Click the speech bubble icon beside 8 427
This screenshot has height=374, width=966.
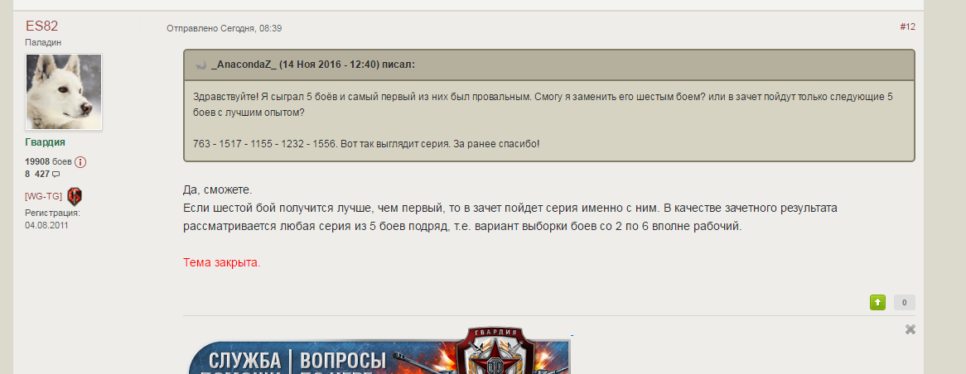point(56,175)
